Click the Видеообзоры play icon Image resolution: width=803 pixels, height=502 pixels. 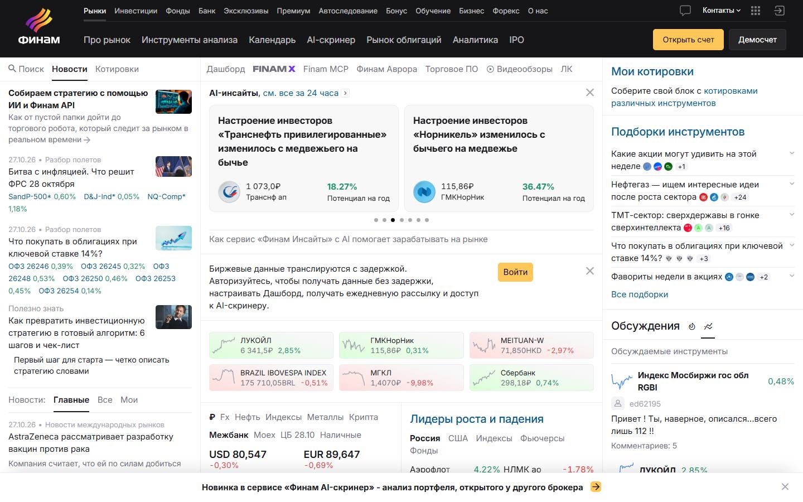pyautogui.click(x=490, y=69)
